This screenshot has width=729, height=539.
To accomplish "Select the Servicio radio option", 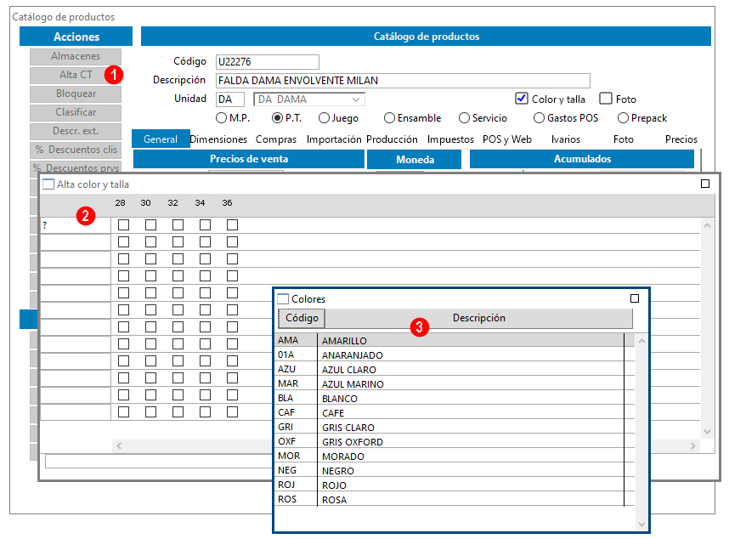I will (x=464, y=118).
